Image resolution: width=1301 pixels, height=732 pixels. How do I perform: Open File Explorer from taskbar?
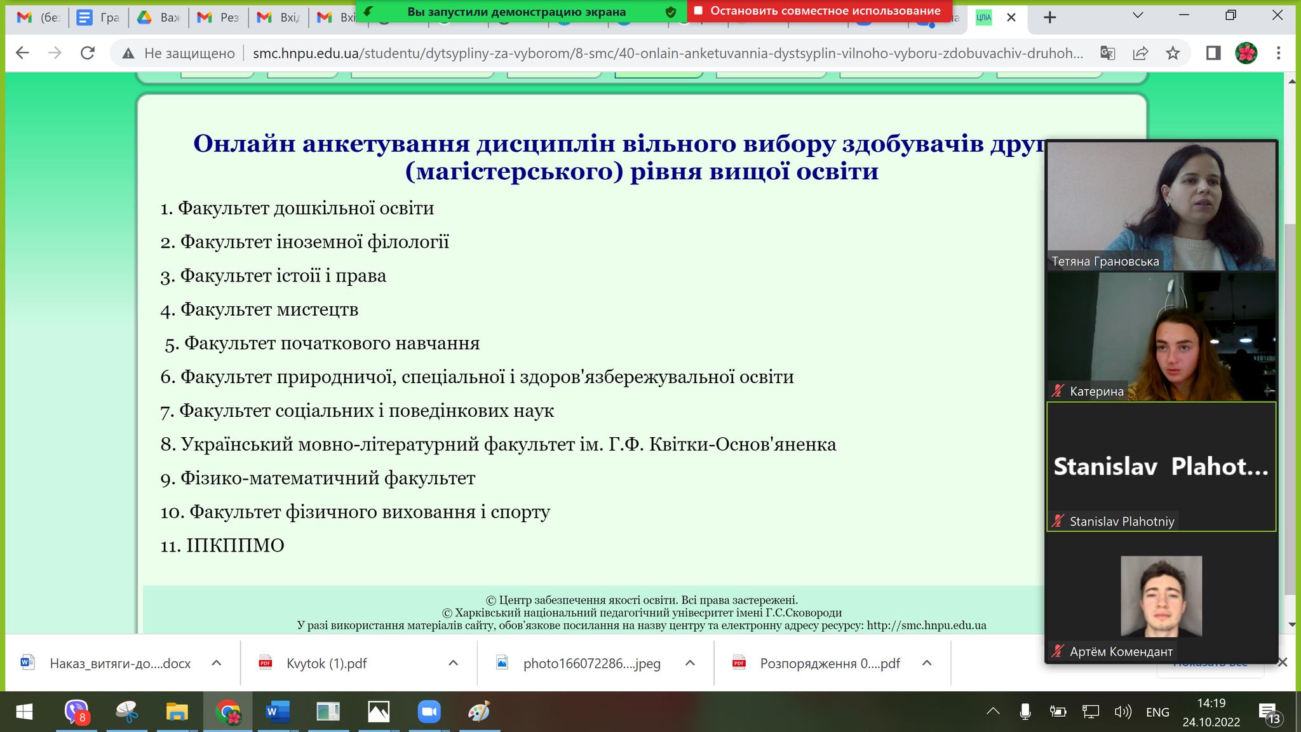[x=177, y=712]
